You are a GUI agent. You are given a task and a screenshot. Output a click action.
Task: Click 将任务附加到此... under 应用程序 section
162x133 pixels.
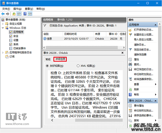143,74
